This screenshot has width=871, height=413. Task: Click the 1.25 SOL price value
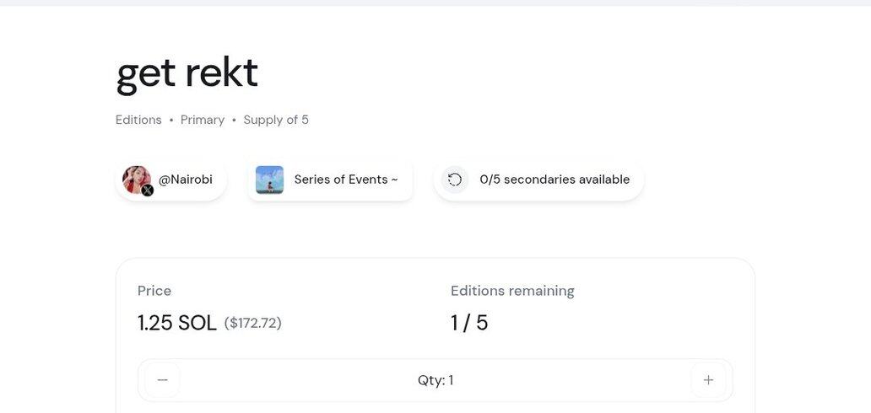coord(177,323)
